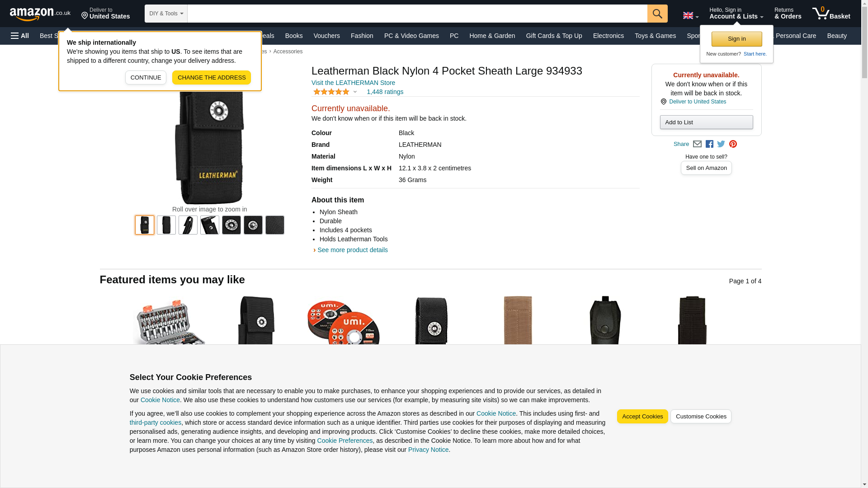Screen dimensions: 868x488
Task: Open the language flag selector dropdown
Action: (x=691, y=15)
